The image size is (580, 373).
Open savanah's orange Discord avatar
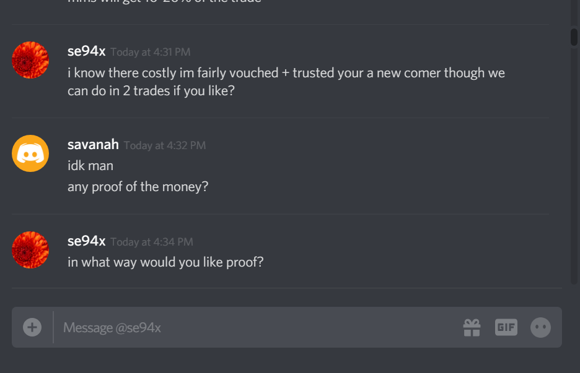point(30,153)
